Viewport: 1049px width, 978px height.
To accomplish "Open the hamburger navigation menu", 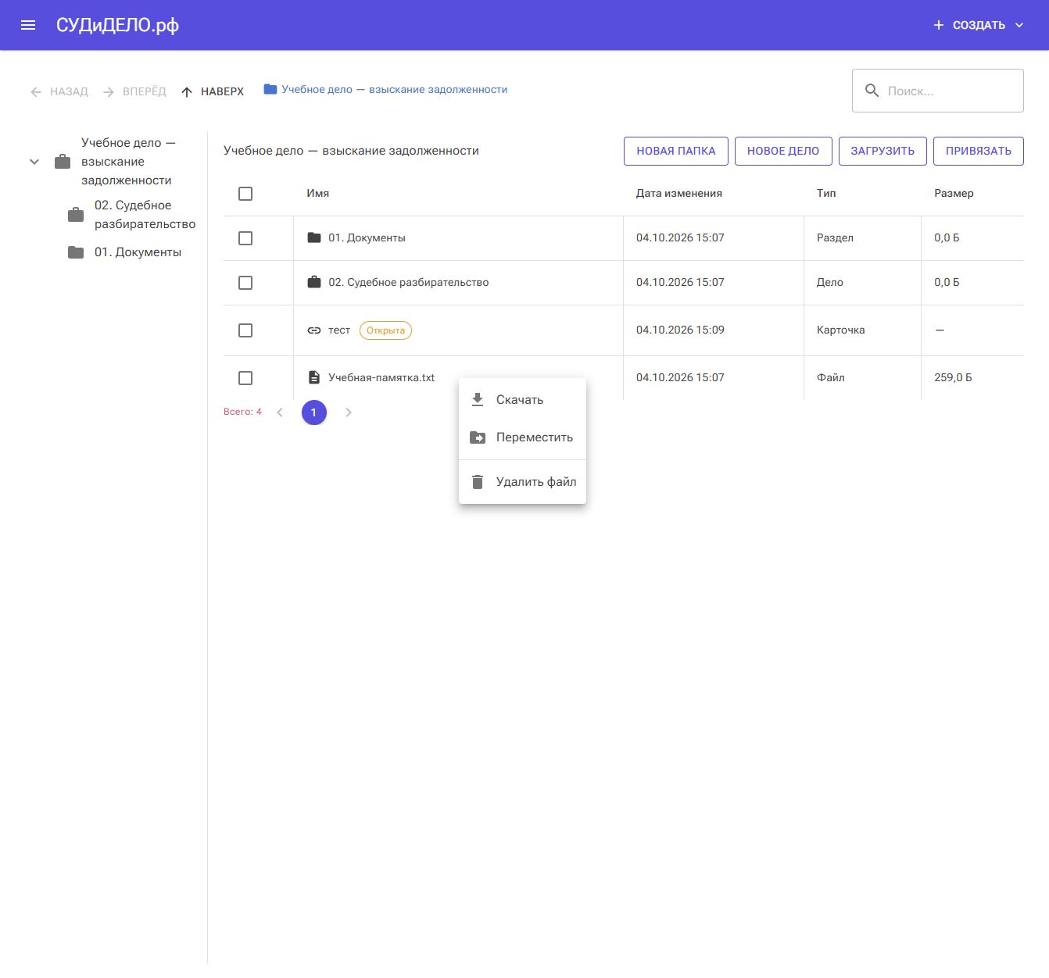I will tap(28, 25).
